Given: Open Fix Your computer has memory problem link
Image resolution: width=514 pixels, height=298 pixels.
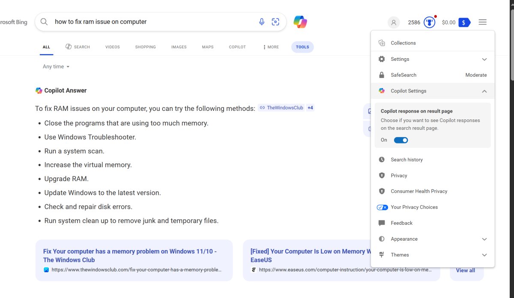Looking at the screenshot, I should [130, 256].
